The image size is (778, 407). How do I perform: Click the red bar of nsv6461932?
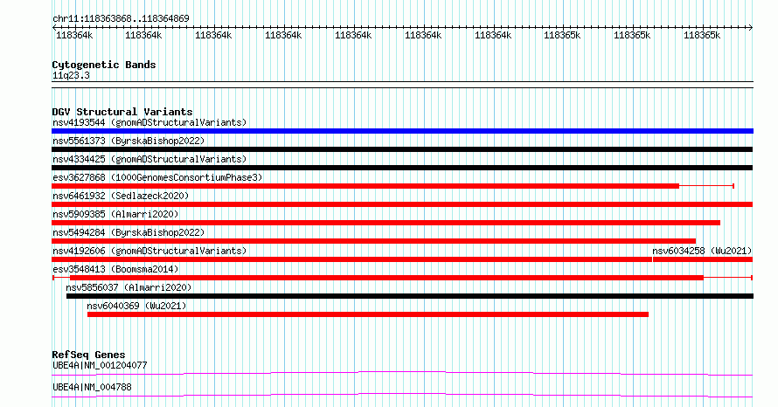(x=402, y=204)
